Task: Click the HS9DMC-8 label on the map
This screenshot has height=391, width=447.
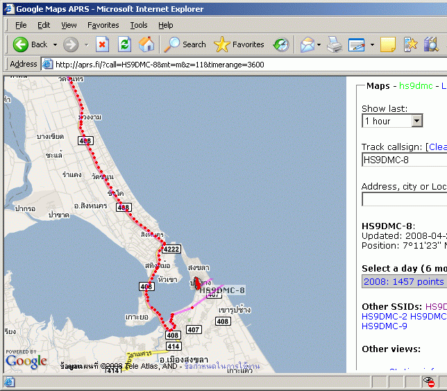Action: tap(222, 290)
